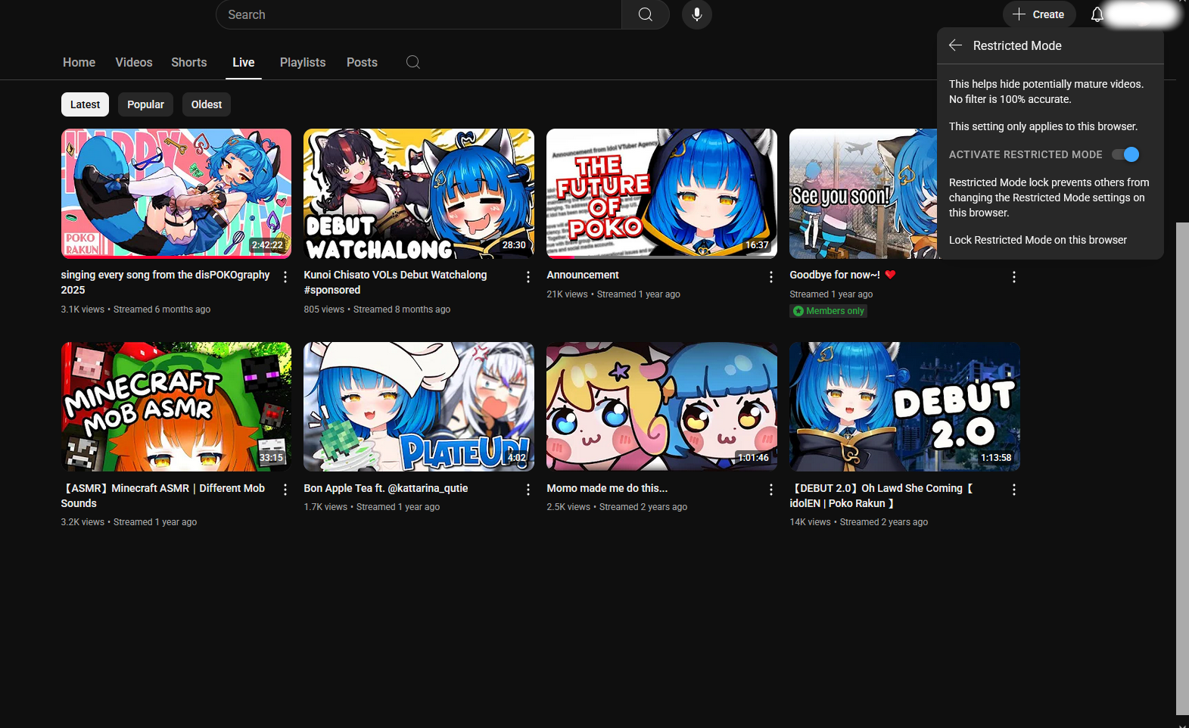The height and width of the screenshot is (728, 1189).
Task: Open options menu for Announcement video
Action: tap(770, 277)
